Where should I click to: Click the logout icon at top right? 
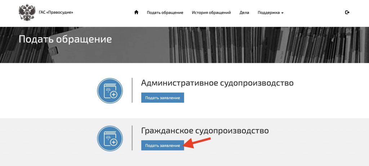[347, 13]
